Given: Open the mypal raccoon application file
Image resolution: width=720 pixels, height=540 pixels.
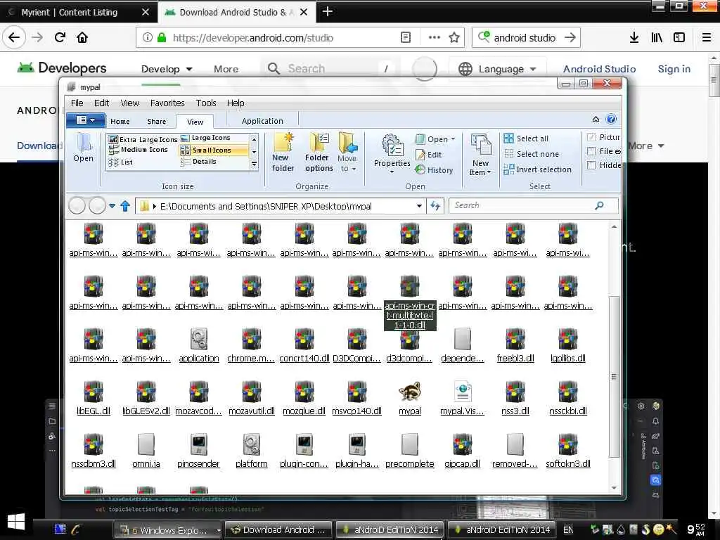Looking at the screenshot, I should tap(410, 392).
